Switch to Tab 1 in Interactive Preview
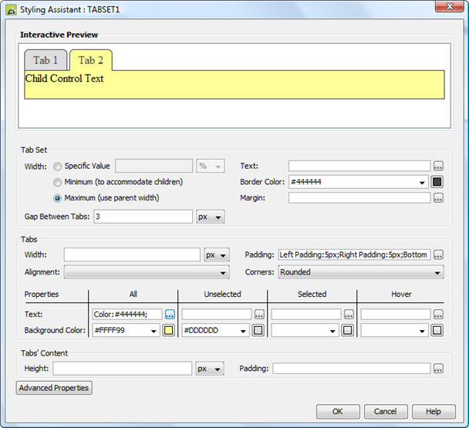Image resolution: width=469 pixels, height=428 pixels. click(46, 60)
